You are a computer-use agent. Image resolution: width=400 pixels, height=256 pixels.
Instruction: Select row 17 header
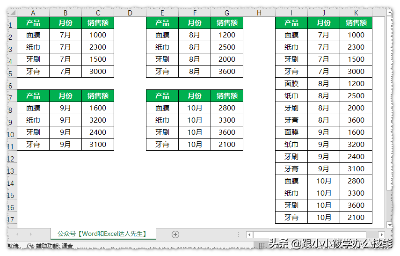[x=12, y=218]
